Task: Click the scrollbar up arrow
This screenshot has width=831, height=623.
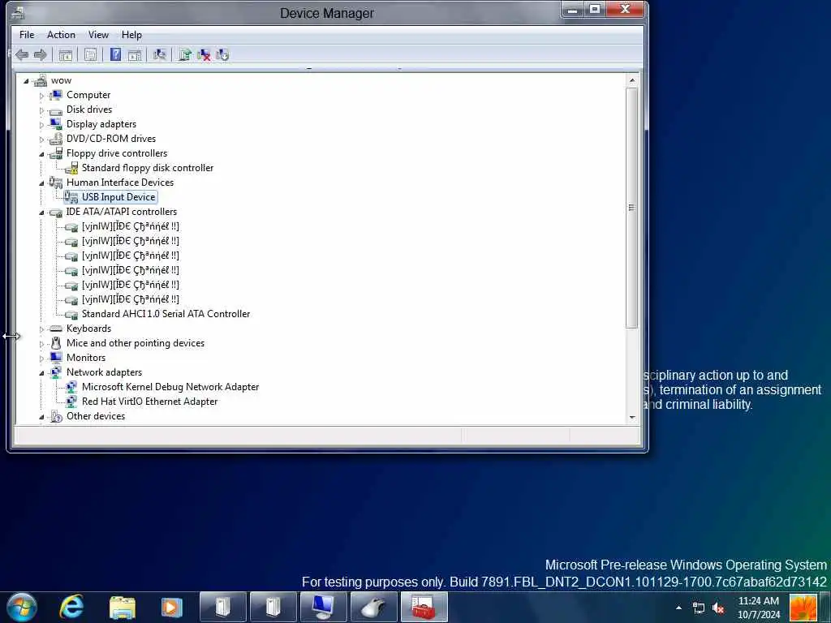Action: coord(631,80)
